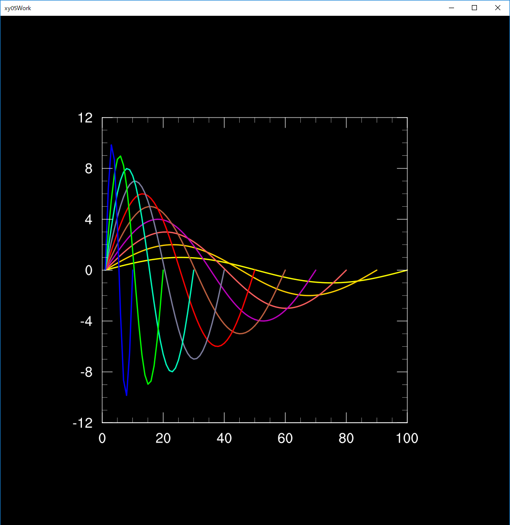Select the y-axis label 8
This screenshot has height=525, width=510.
[x=88, y=169]
